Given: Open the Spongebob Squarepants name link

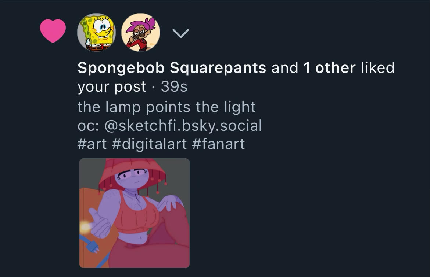Looking at the screenshot, I should tap(172, 68).
